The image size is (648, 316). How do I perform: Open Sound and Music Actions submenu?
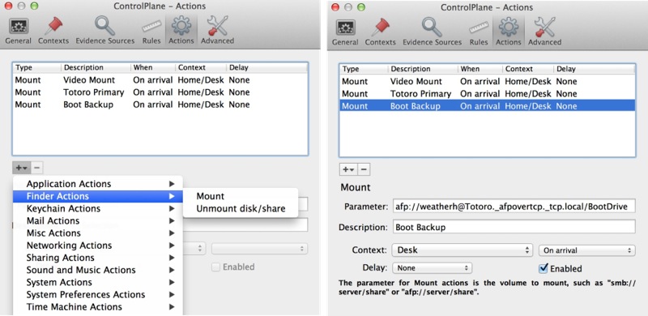point(98,270)
